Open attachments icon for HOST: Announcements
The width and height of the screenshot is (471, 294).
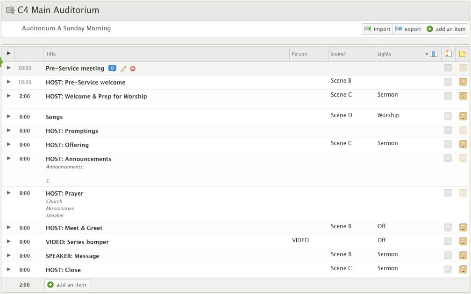click(x=448, y=158)
